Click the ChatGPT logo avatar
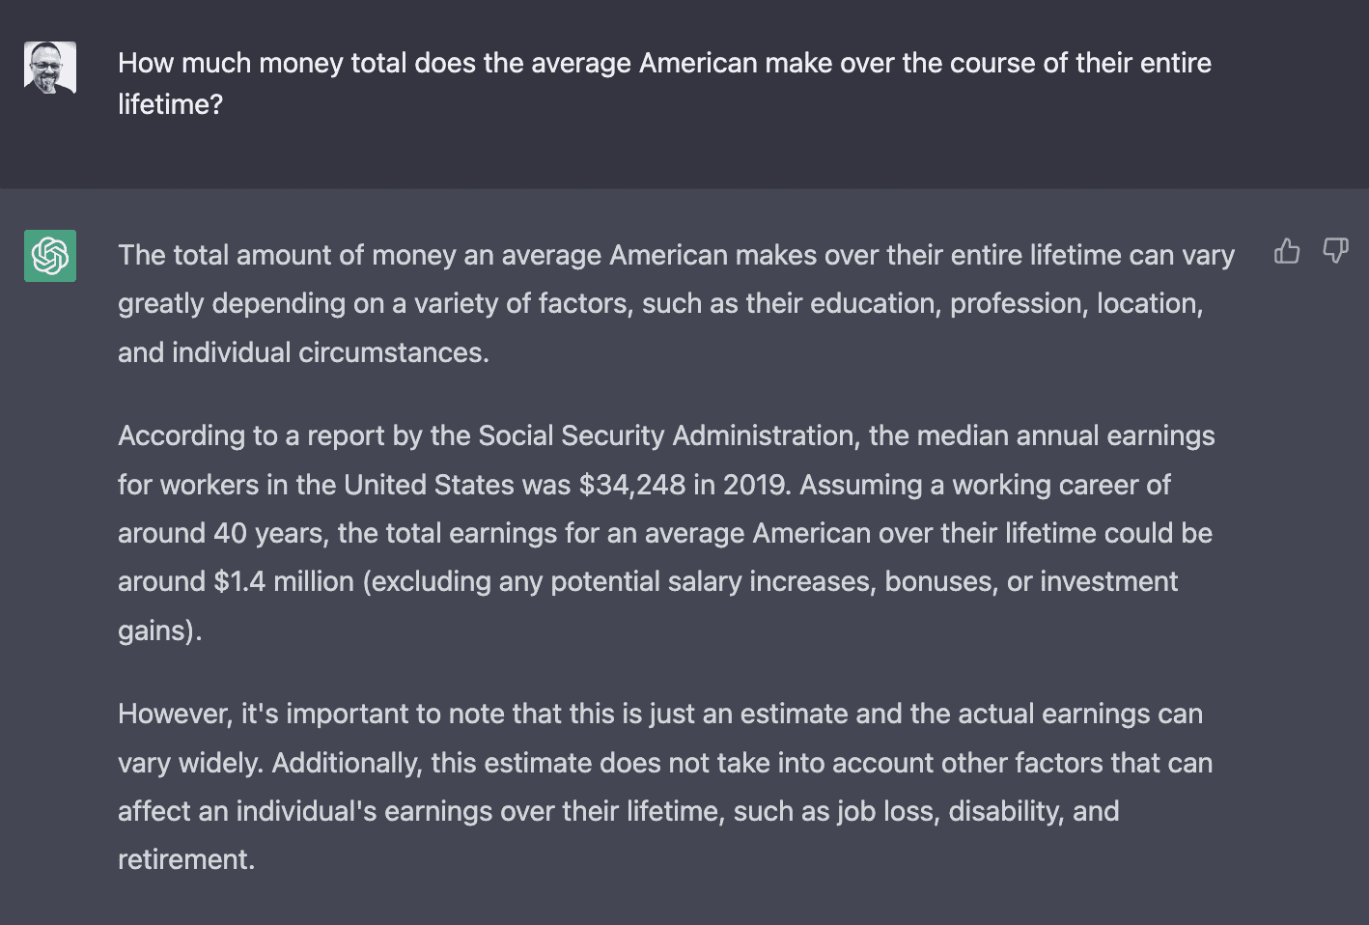1369x925 pixels. coord(50,256)
